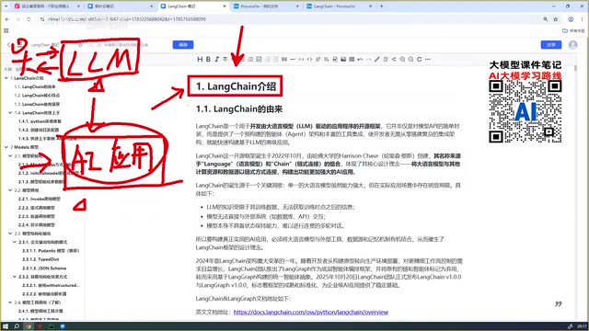Image resolution: width=589 pixels, height=331 pixels.
Task: Toggle italic formatting in editor toolbar
Action: 217,59
